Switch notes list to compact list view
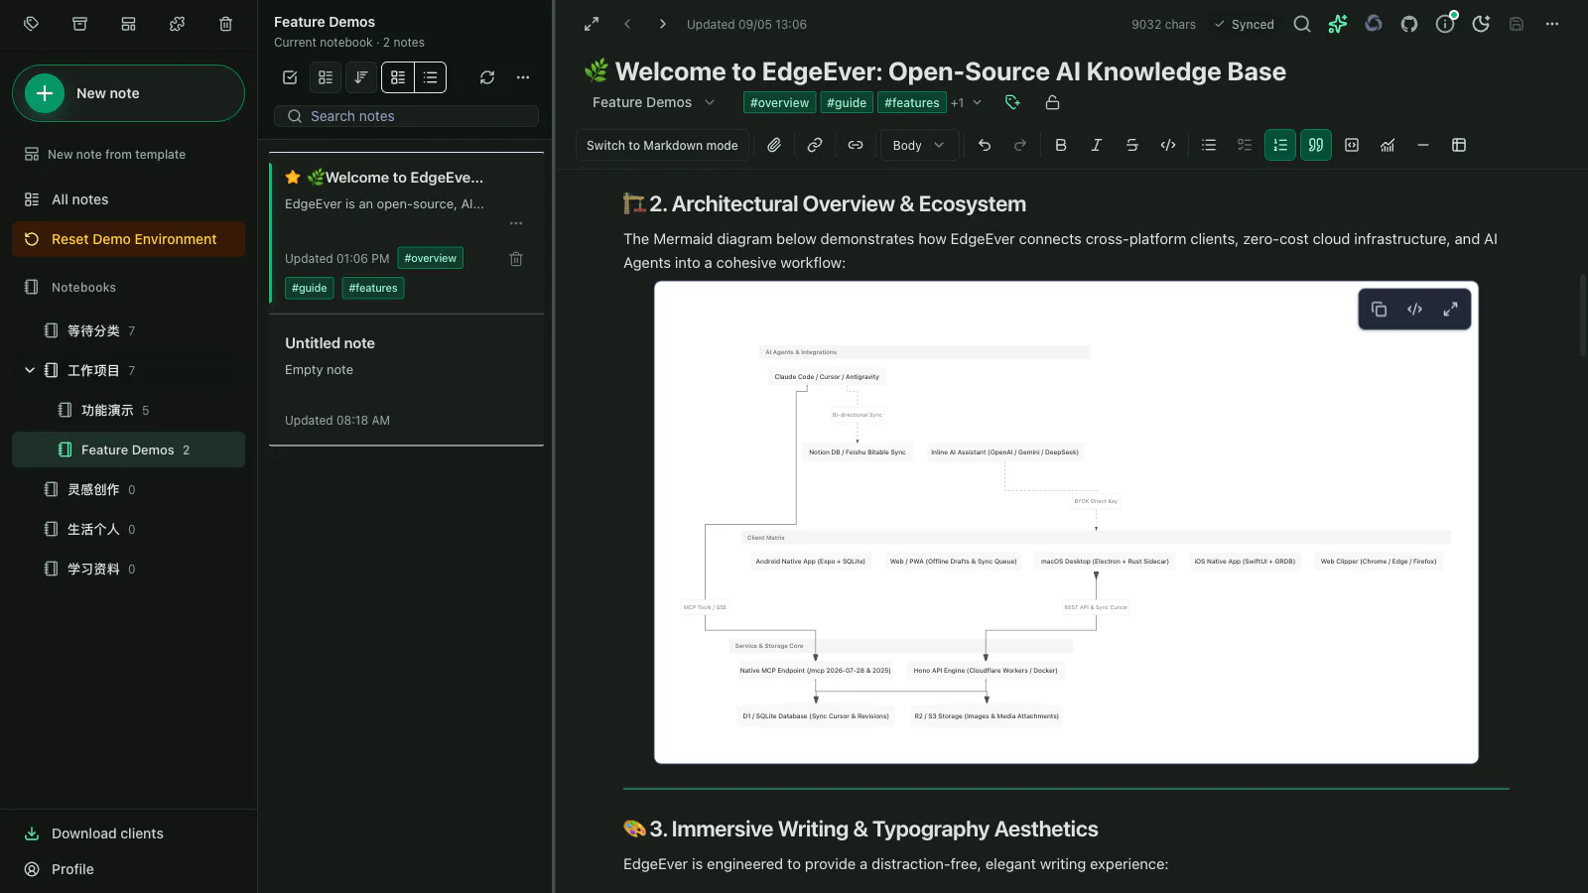This screenshot has height=893, width=1588. (430, 77)
